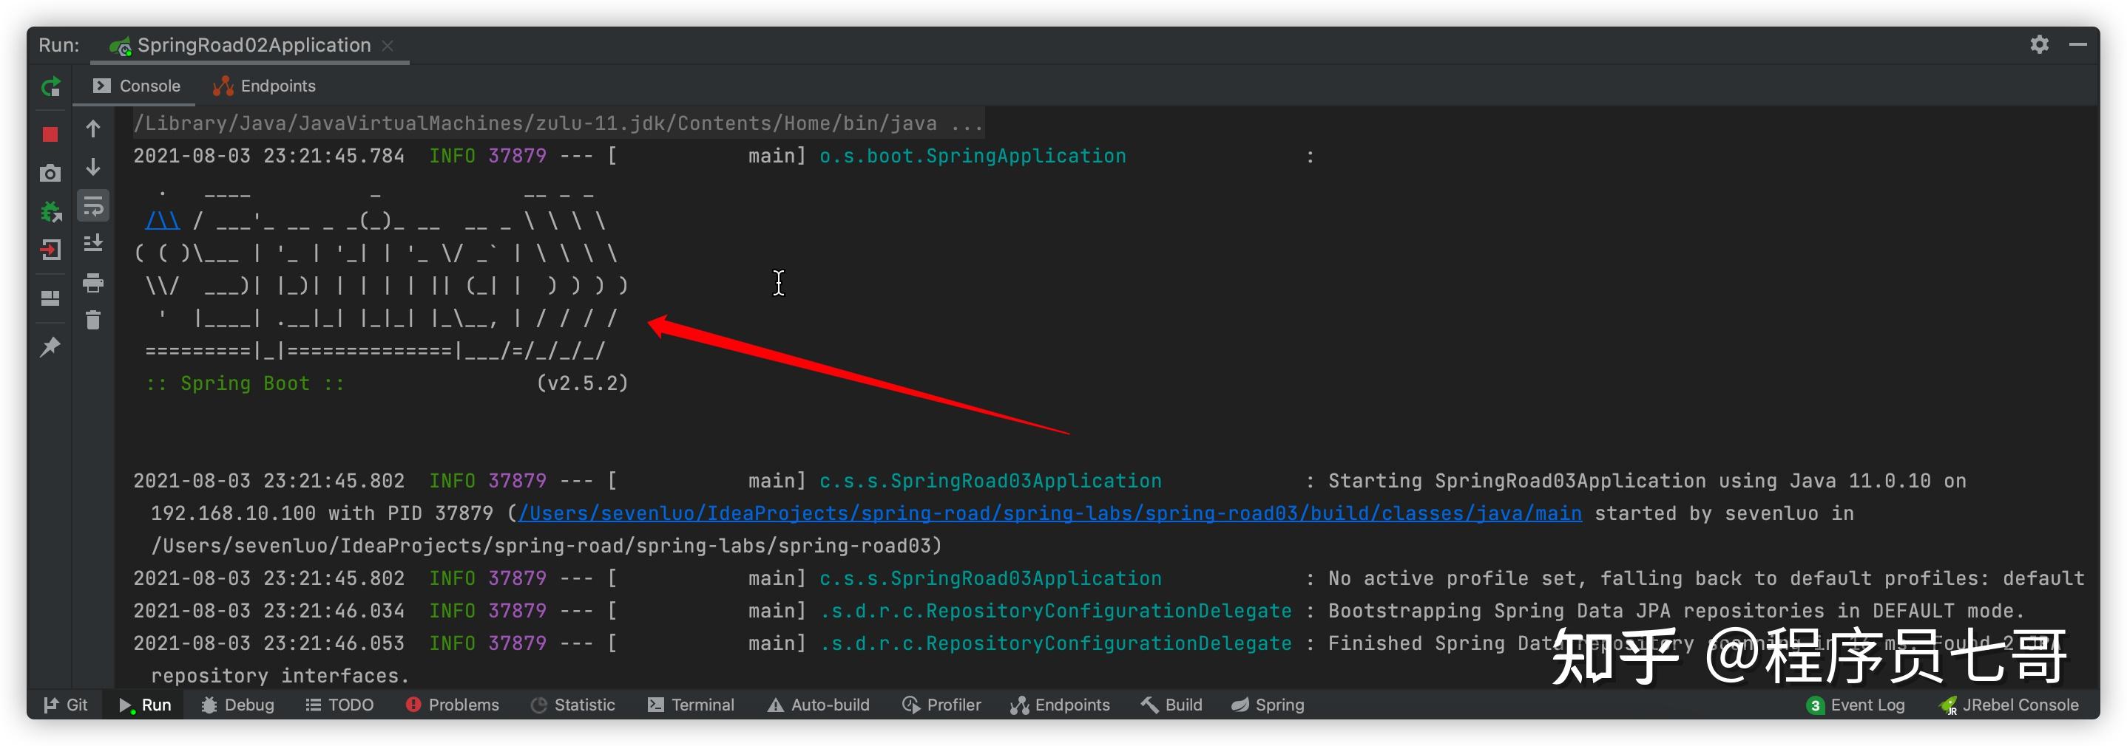Click the up arrow to jump up the stack trace
Screen dimensions: 2127x746
(93, 129)
